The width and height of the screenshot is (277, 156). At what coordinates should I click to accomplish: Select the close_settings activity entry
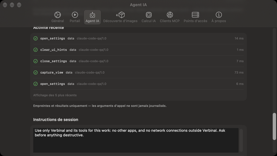[138, 61]
